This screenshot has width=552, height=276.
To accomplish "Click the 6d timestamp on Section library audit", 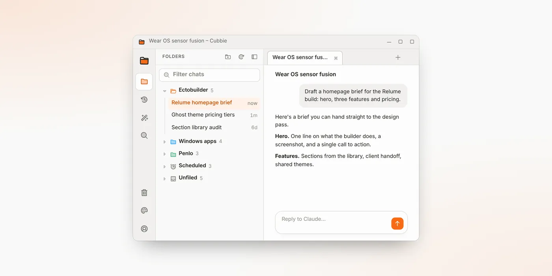I will [x=254, y=128].
